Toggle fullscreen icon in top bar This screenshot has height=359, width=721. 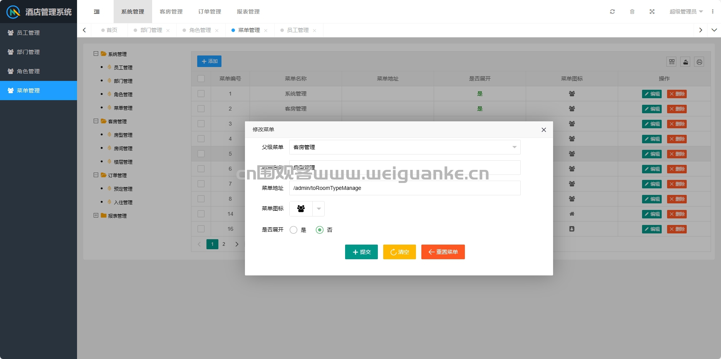(x=652, y=12)
